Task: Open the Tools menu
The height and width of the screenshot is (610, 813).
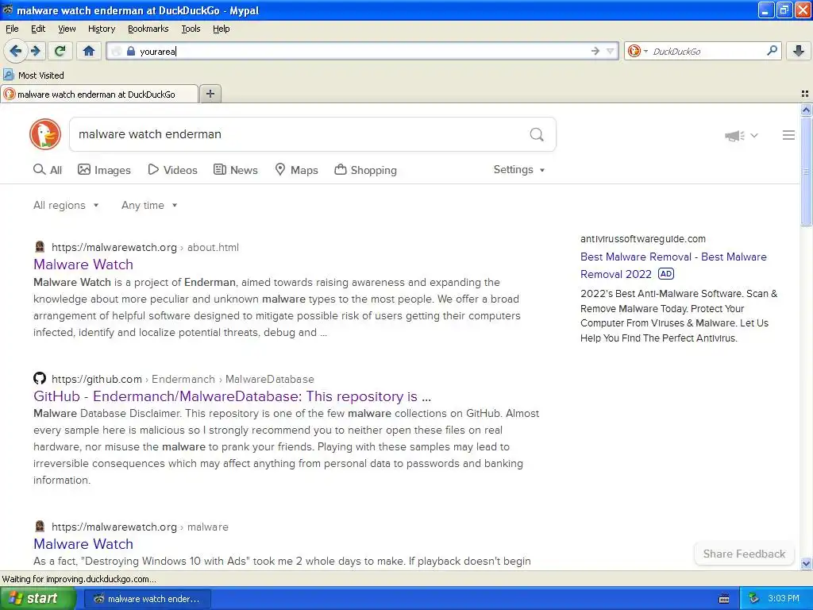Action: tap(191, 29)
